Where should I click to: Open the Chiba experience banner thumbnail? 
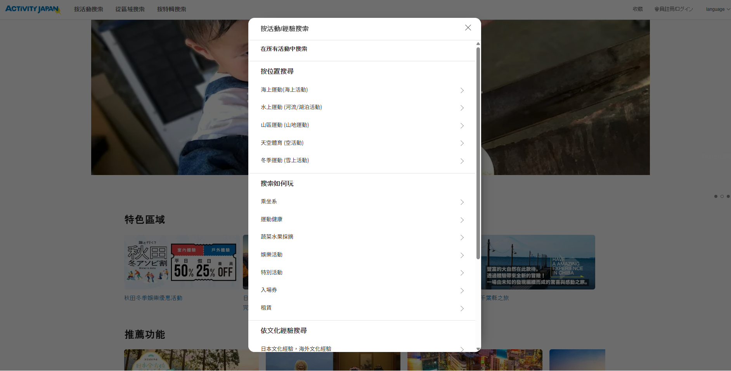point(538,262)
